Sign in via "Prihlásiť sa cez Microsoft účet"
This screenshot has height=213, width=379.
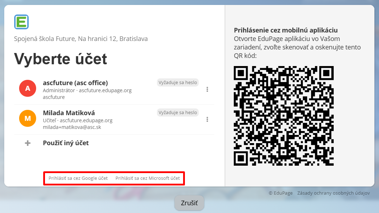tap(147, 178)
